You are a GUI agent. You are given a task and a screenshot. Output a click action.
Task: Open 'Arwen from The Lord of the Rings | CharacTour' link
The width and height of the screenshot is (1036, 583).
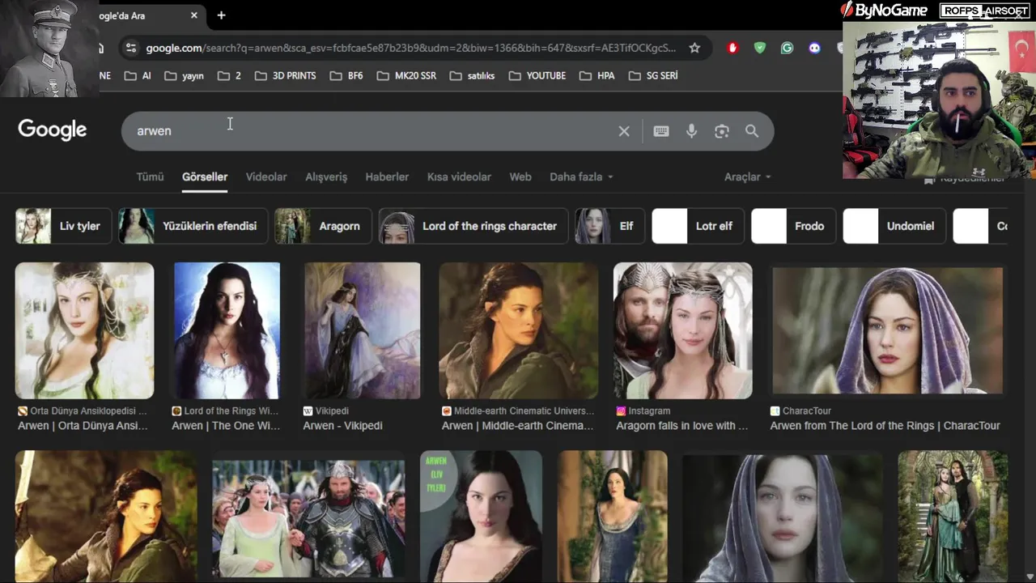click(x=885, y=425)
